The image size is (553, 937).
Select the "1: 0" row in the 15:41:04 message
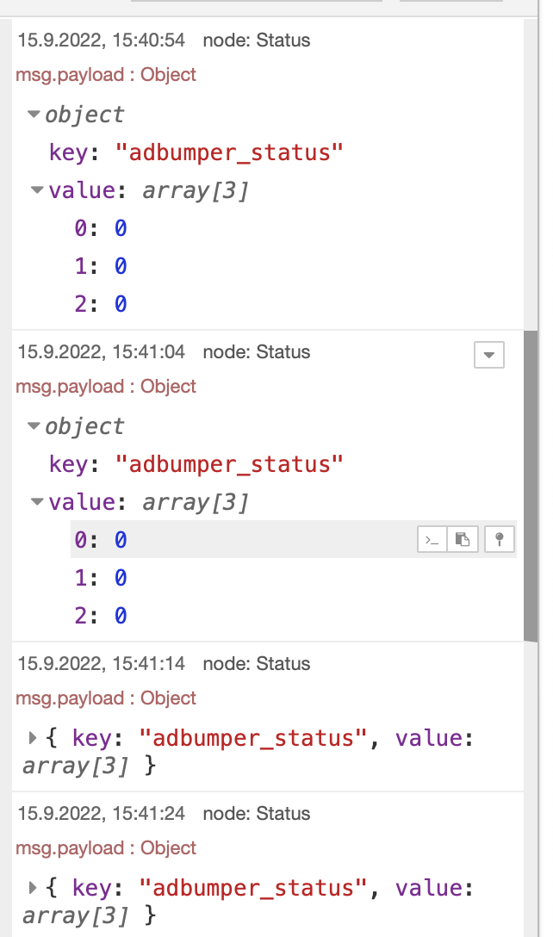101,578
